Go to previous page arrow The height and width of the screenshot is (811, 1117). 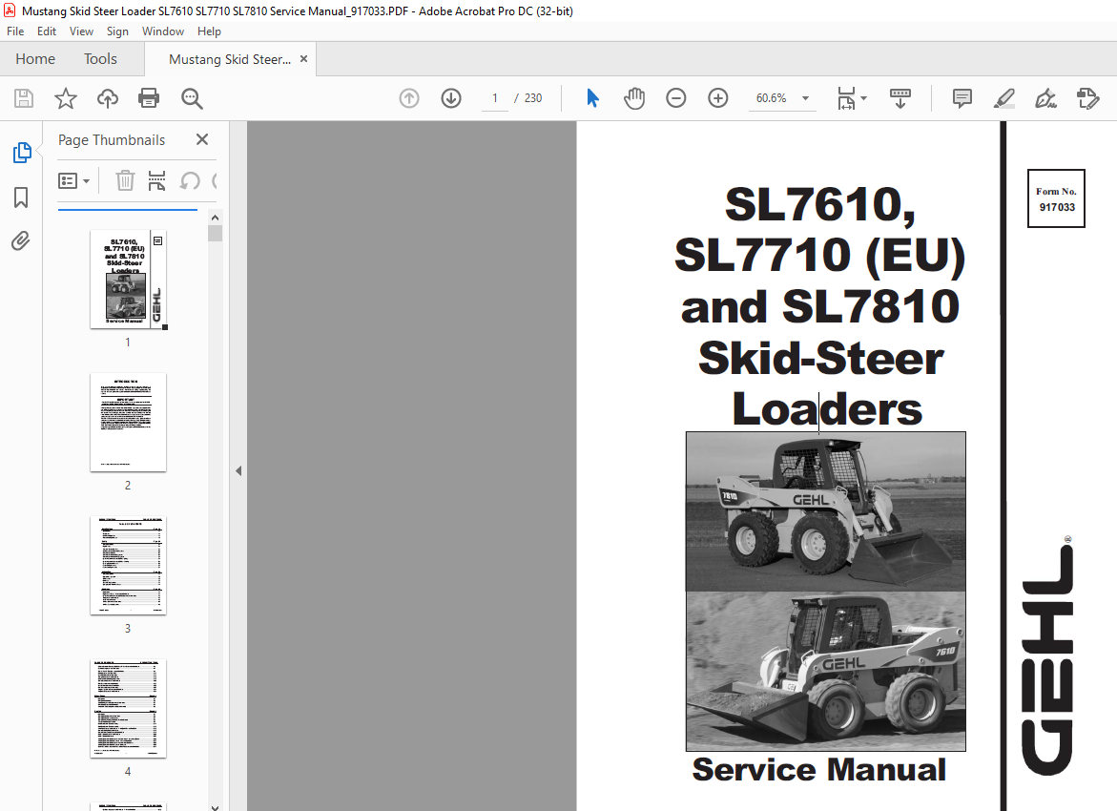(409, 98)
